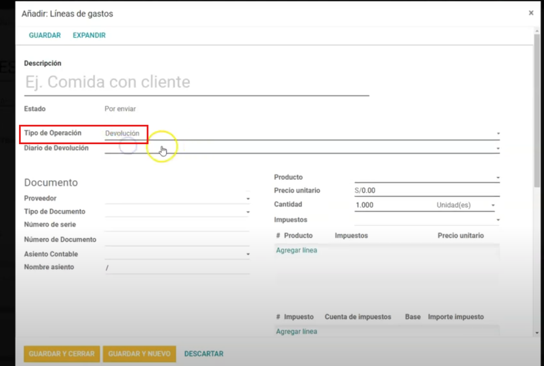Image resolution: width=544 pixels, height=366 pixels.
Task: Open the Tipo de Operación dropdown
Action: click(x=302, y=134)
